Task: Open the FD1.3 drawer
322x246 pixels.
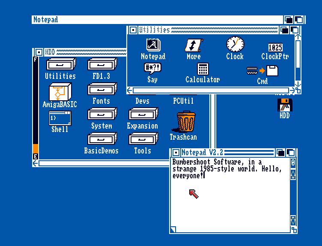Action: click(102, 64)
